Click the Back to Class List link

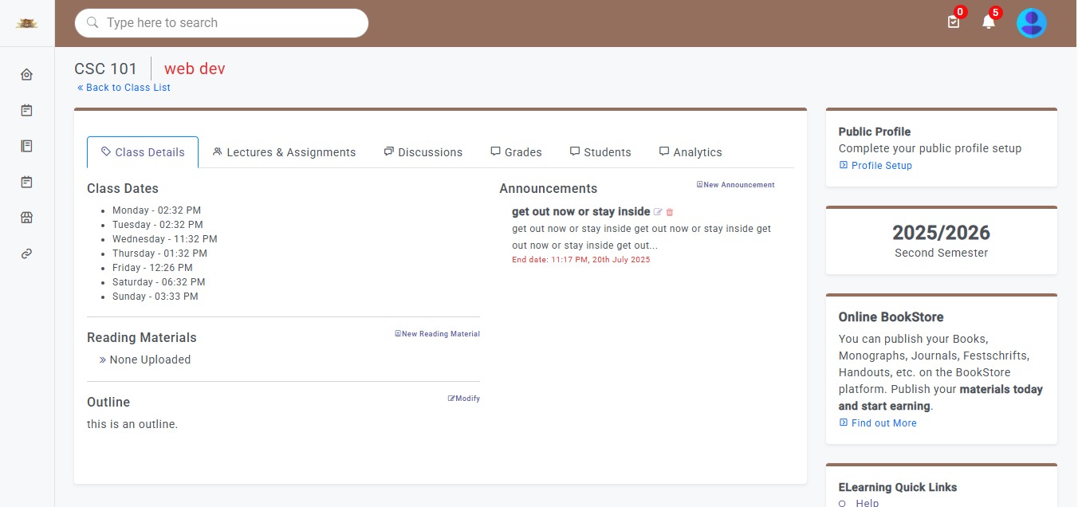(x=124, y=88)
